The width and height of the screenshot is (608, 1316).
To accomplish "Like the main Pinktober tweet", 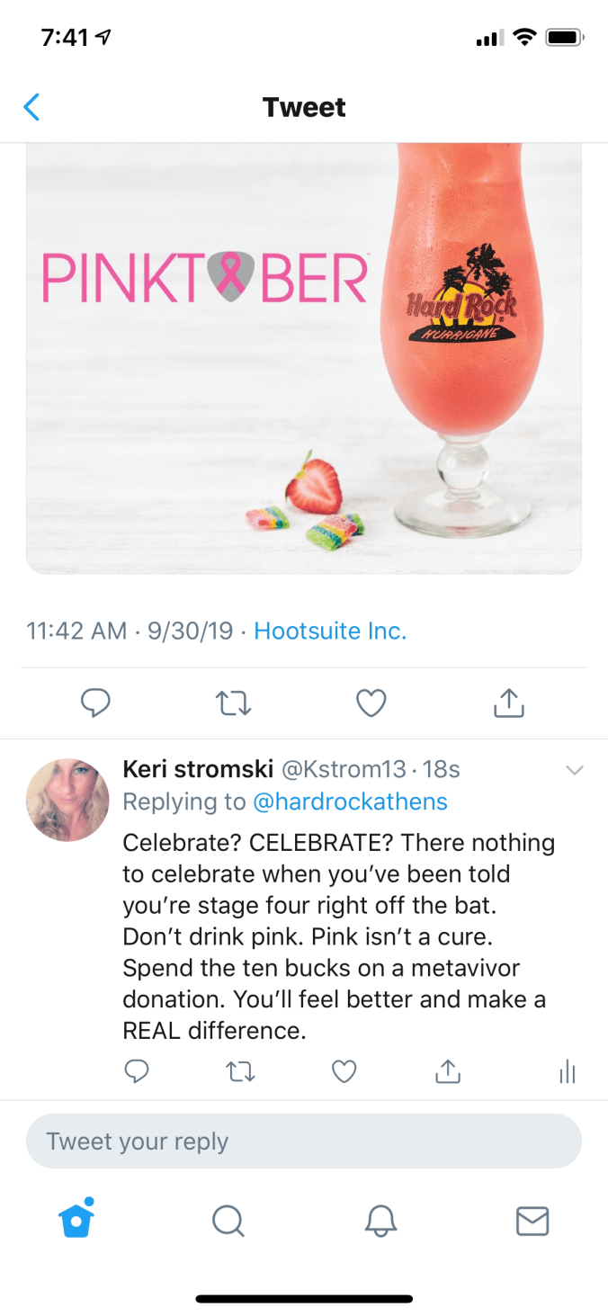I will 371,703.
